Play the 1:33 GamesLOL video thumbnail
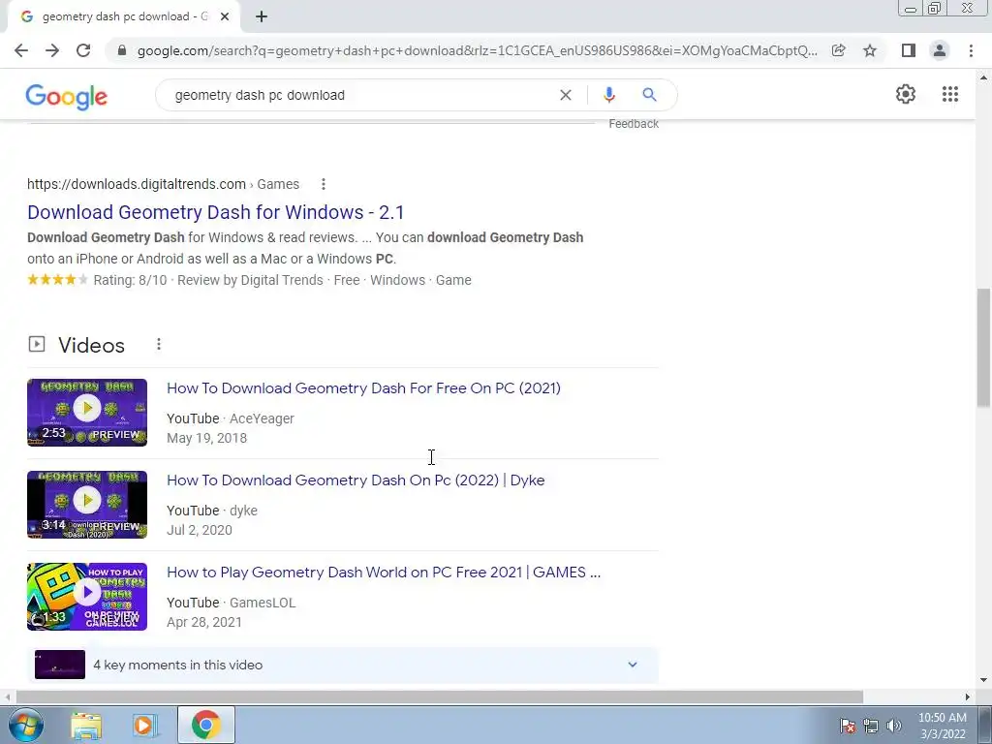This screenshot has height=744, width=992. (x=87, y=597)
